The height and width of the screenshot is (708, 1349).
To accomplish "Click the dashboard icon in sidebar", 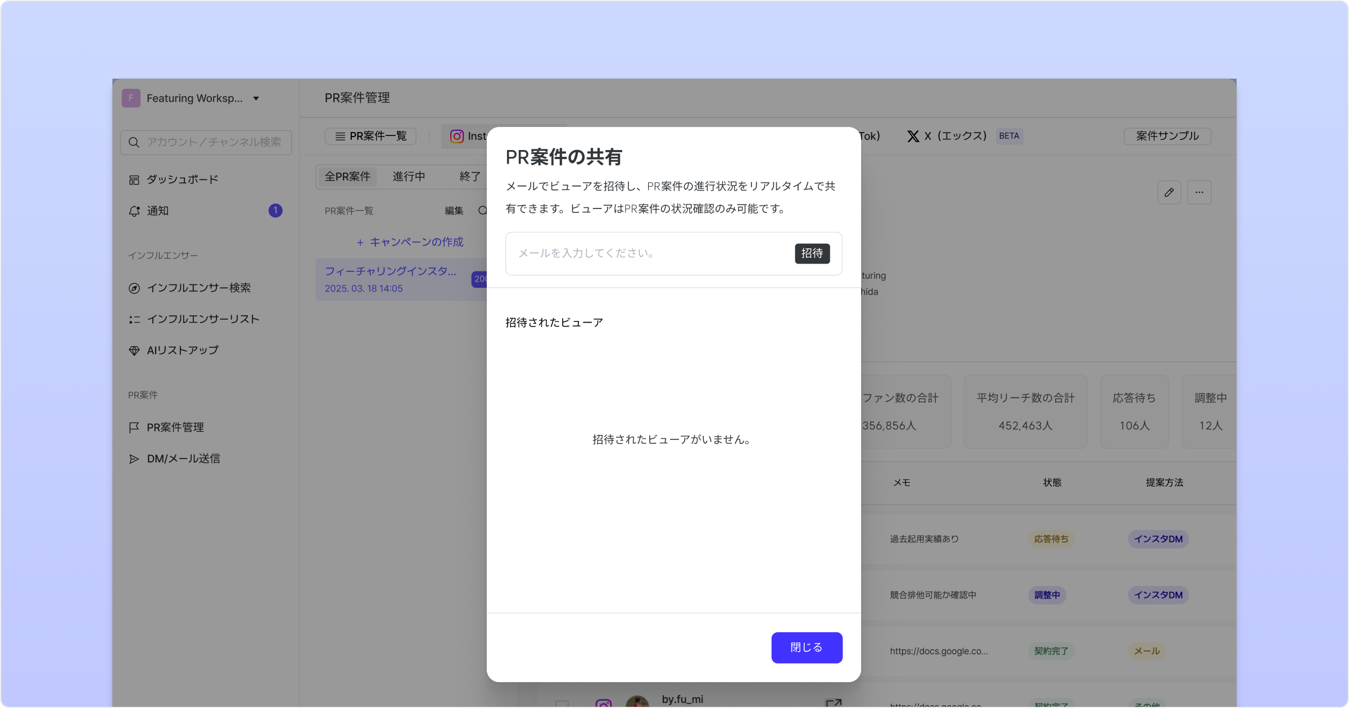I will 134,180.
